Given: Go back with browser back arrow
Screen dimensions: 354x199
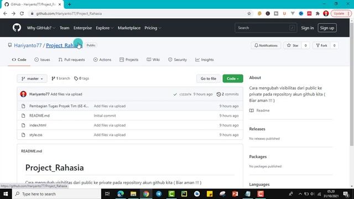Looking at the screenshot, I should (x=5, y=13).
